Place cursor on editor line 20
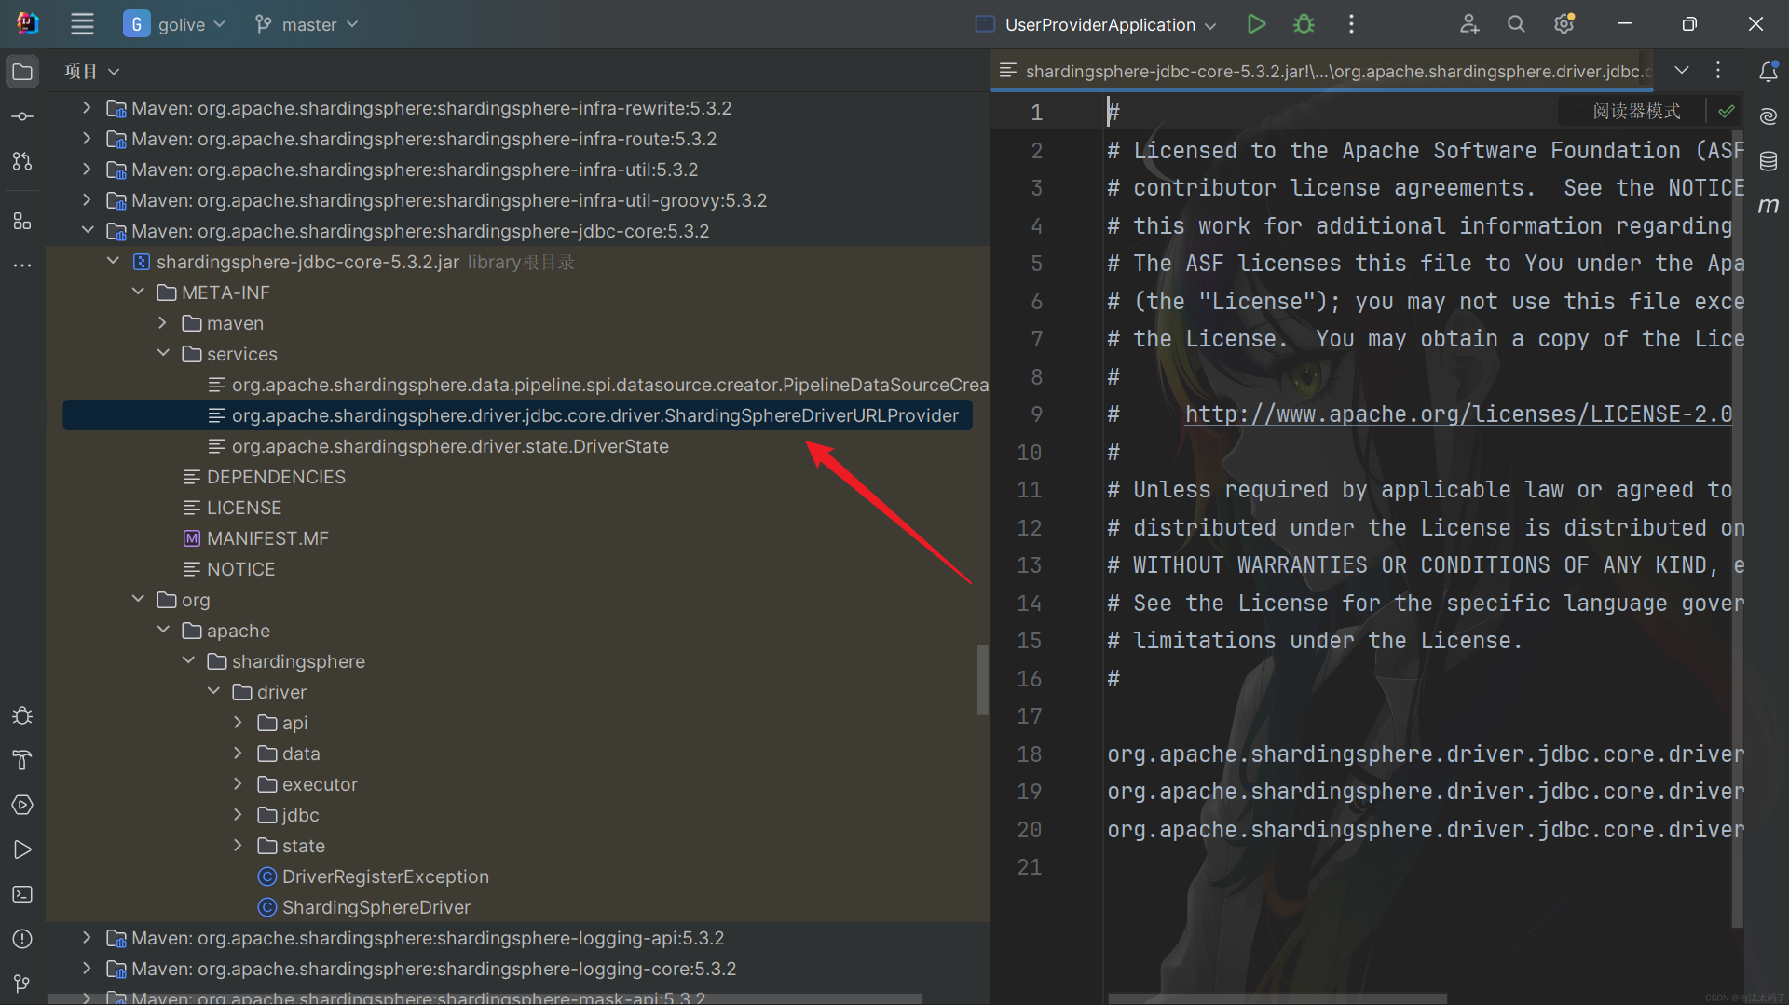This screenshot has height=1005, width=1789. pos(1425,830)
